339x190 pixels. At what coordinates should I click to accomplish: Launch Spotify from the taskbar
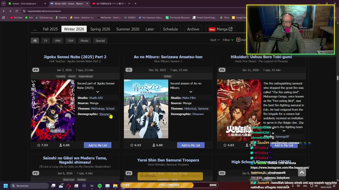pyautogui.click(x=100, y=186)
